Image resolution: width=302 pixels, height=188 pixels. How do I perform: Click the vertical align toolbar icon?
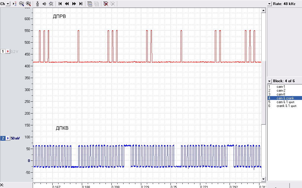(x=38, y=4)
